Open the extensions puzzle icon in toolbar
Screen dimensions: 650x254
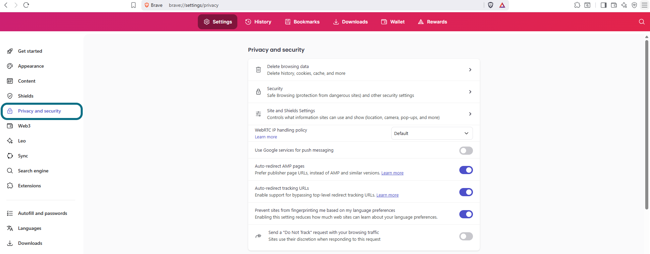click(577, 5)
